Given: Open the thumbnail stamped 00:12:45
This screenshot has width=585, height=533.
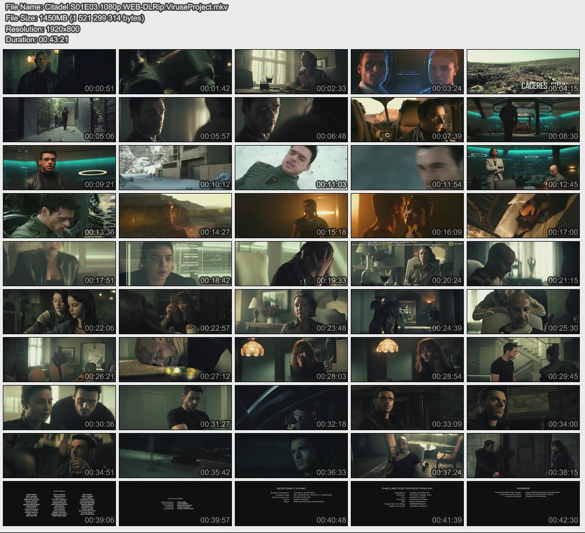Looking at the screenshot, I should pos(523,168).
